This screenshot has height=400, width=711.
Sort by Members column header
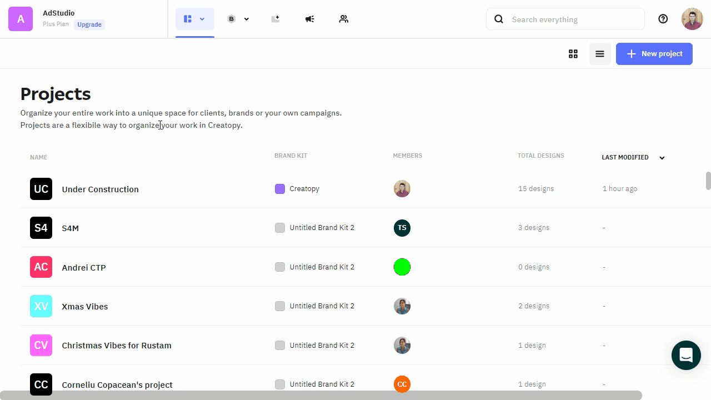[408, 156]
